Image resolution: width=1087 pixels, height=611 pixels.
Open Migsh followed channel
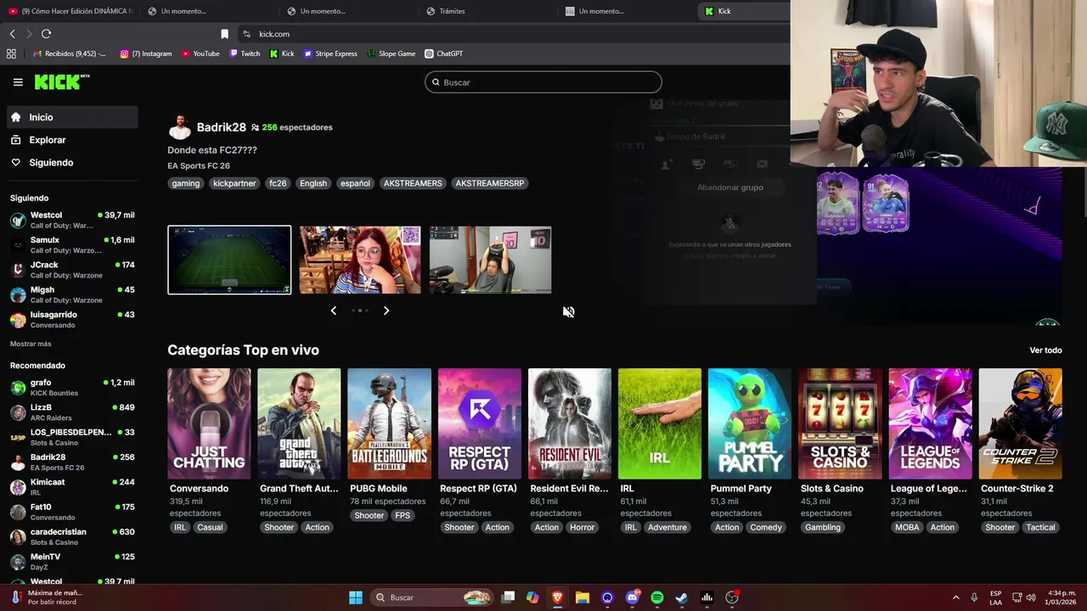(x=72, y=294)
